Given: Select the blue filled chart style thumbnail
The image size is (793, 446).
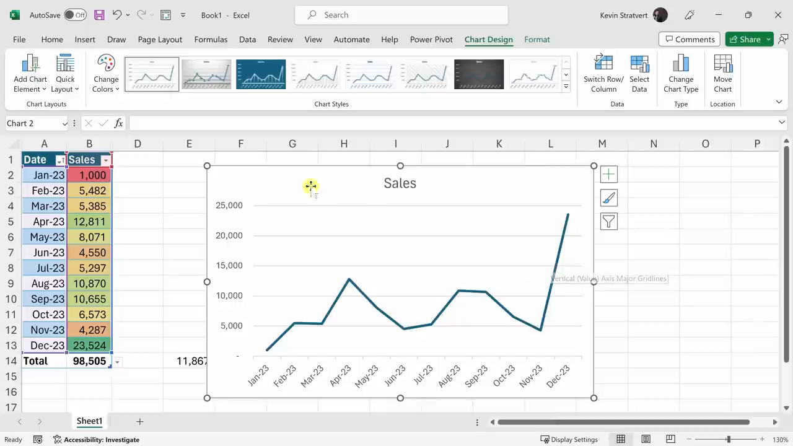Looking at the screenshot, I should point(261,74).
